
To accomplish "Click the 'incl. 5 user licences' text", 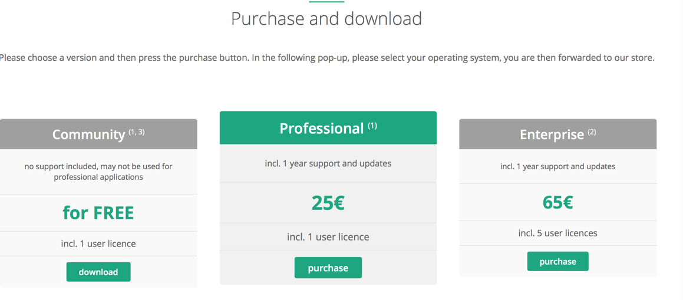I will click(x=557, y=233).
